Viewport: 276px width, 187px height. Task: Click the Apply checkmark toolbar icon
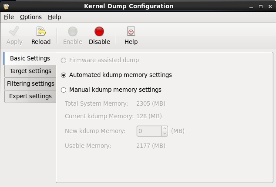click(14, 32)
